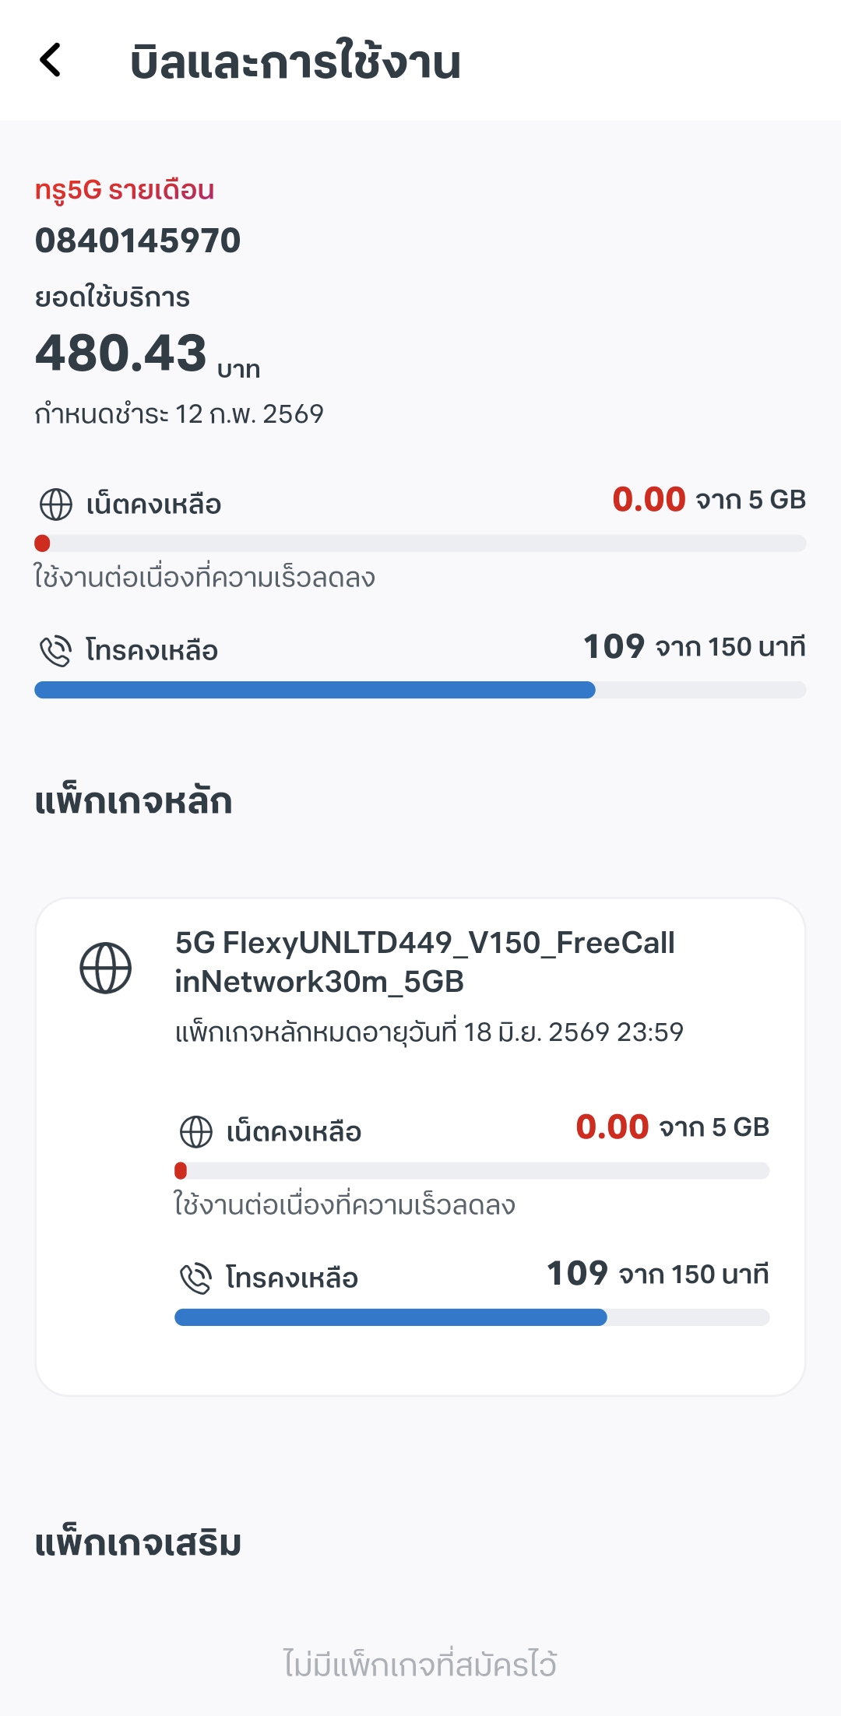Tap the top internet remaining progress bar
The height and width of the screenshot is (1716, 841).
point(420,543)
